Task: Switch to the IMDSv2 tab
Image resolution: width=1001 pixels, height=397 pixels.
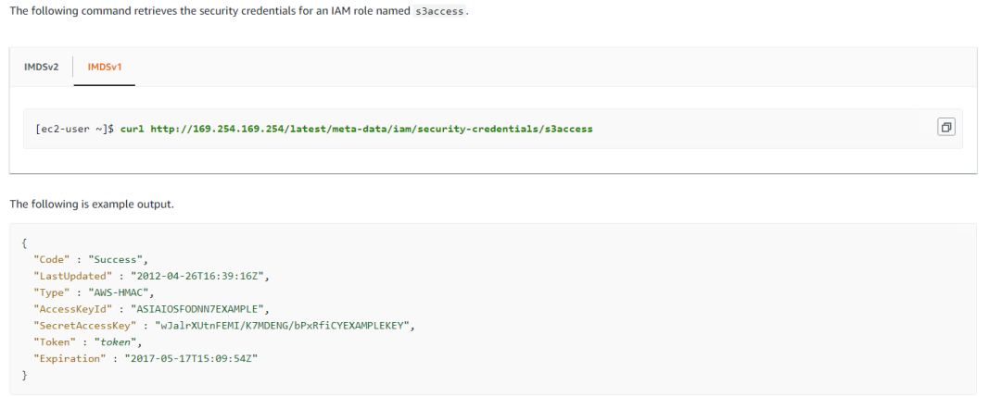Action: [x=41, y=67]
